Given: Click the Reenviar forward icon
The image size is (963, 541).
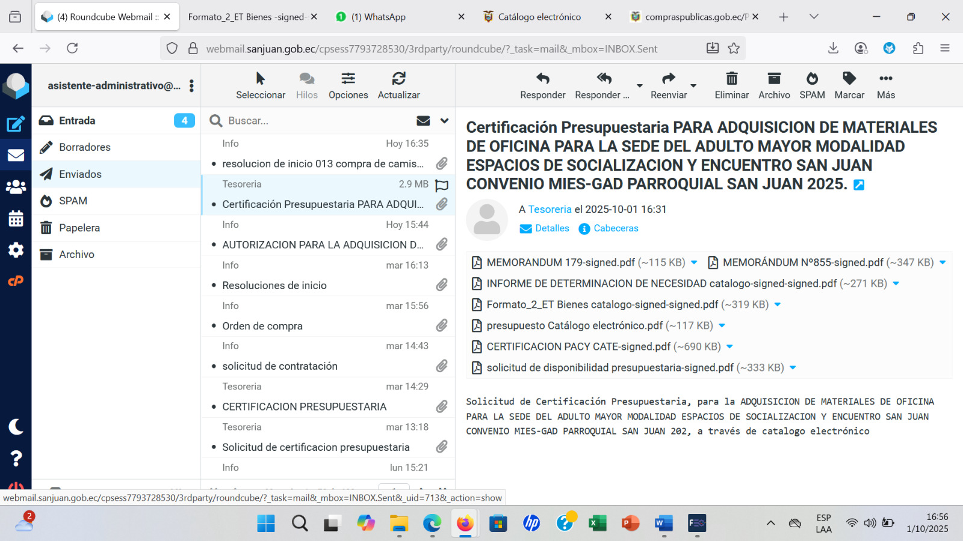Looking at the screenshot, I should 668,79.
